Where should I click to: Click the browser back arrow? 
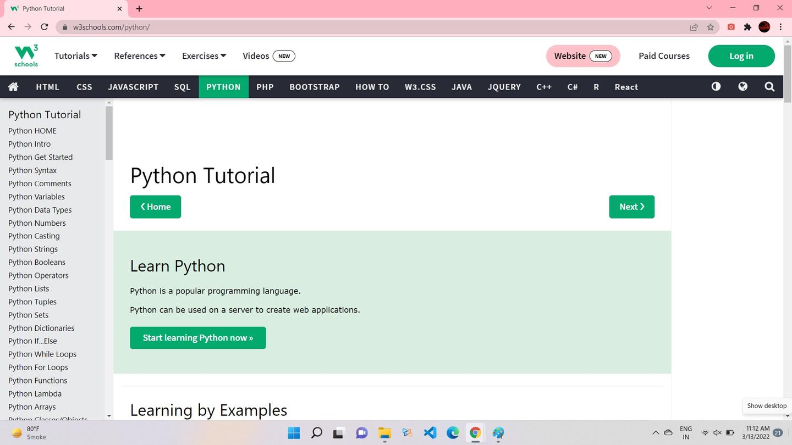pyautogui.click(x=11, y=27)
